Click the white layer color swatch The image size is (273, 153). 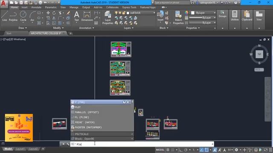128,13
